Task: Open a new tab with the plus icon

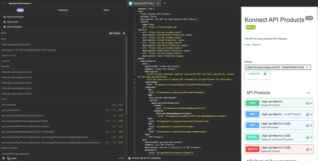Action: tap(165, 3)
